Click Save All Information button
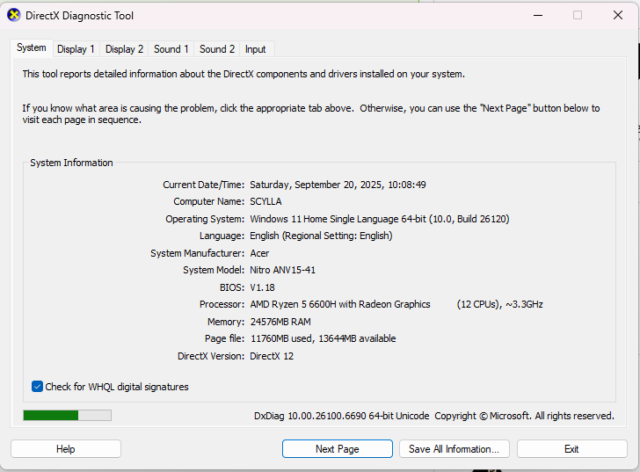The image size is (640, 472). point(455,449)
